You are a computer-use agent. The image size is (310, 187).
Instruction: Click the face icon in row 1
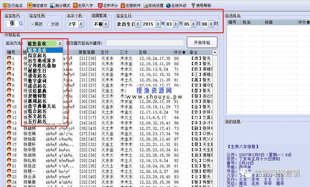coord(9,58)
